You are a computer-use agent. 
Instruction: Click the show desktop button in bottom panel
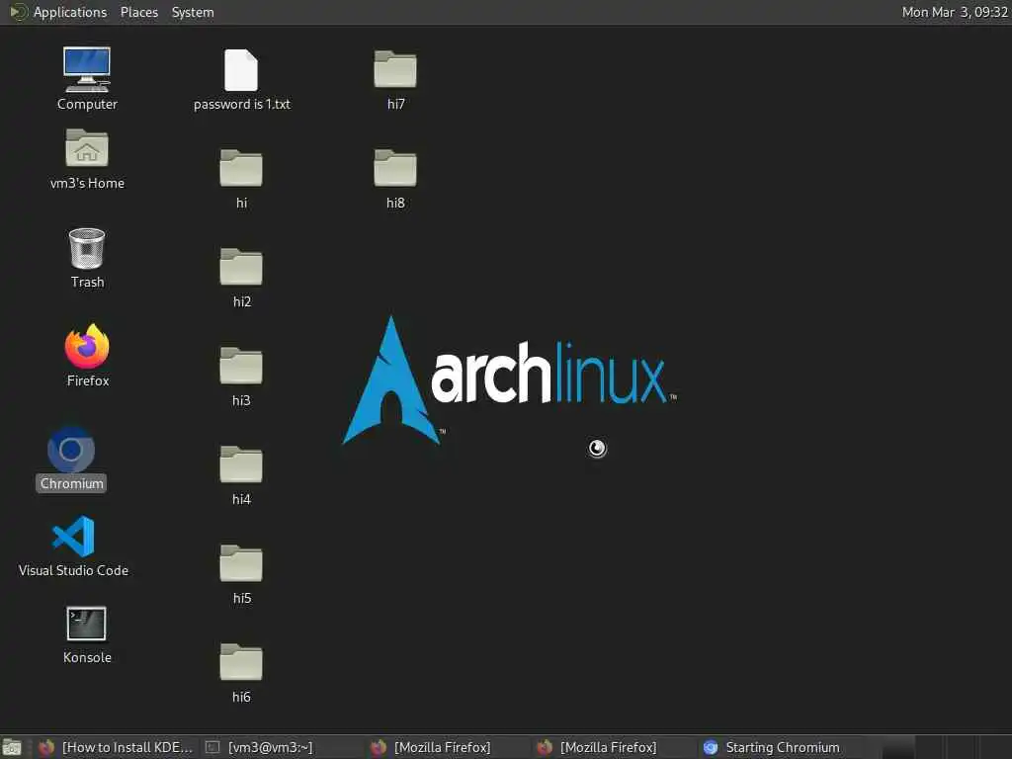[12, 747]
